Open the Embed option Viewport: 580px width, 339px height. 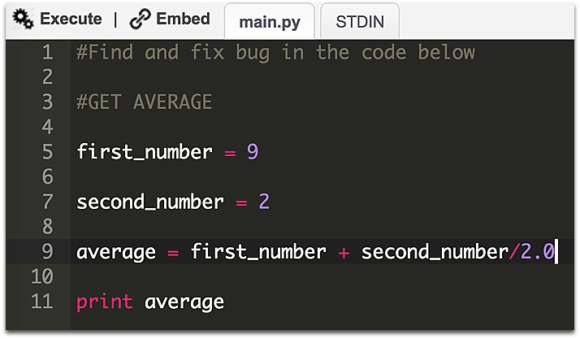183,19
